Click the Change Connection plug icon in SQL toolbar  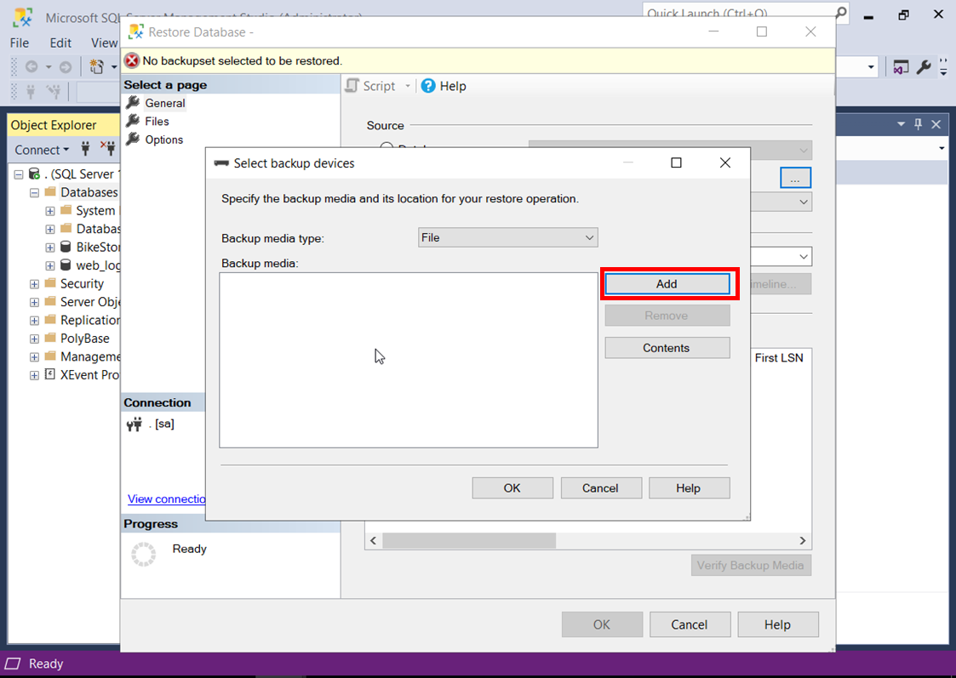[x=54, y=92]
